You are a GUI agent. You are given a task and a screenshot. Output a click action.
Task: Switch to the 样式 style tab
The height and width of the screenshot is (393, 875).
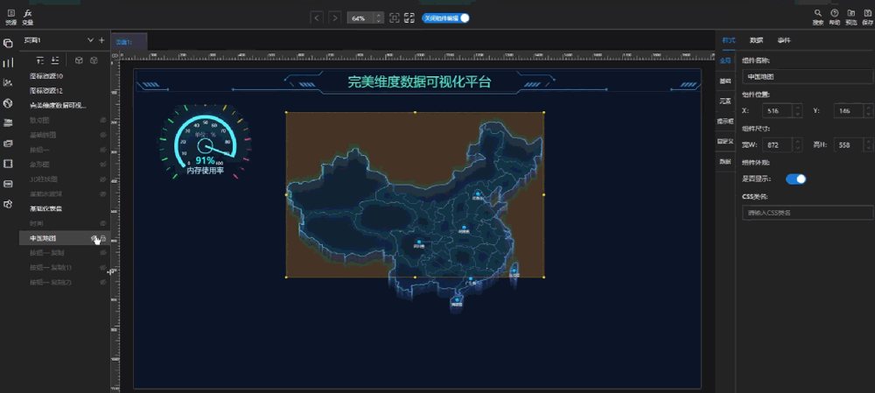click(728, 40)
